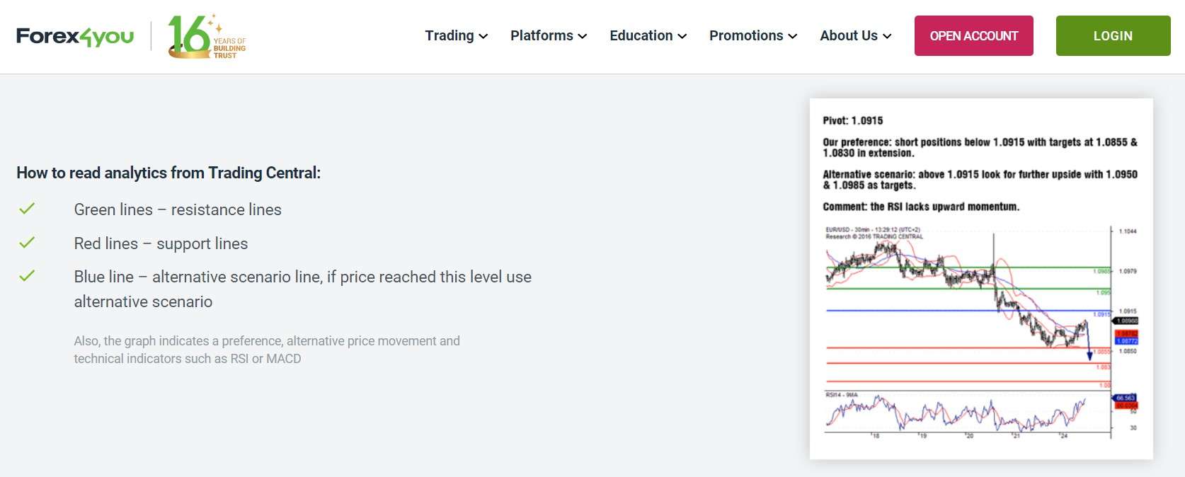Click 'Comment: the RSI lacks upward momentum' text

click(921, 207)
